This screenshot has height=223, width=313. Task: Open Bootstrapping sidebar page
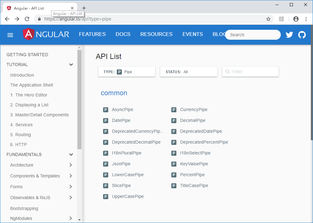coord(24,208)
